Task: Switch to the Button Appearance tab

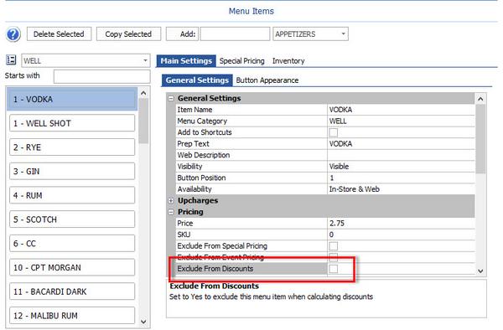Action: click(x=267, y=80)
